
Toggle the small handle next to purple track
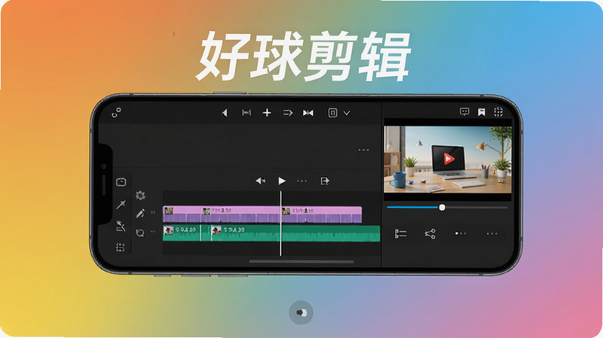(x=153, y=212)
